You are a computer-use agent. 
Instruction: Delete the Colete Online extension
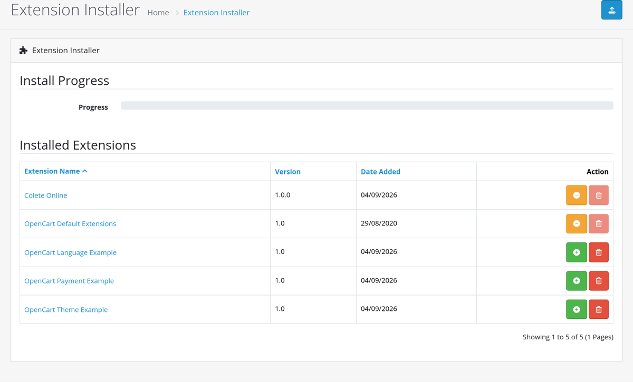[x=599, y=195]
